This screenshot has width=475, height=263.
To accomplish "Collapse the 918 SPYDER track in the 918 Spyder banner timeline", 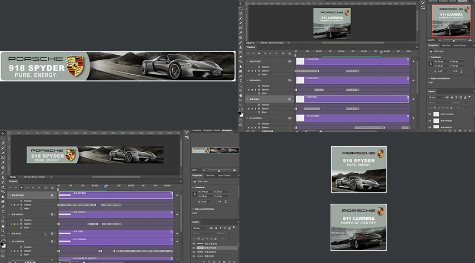I will pyautogui.click(x=9, y=195).
